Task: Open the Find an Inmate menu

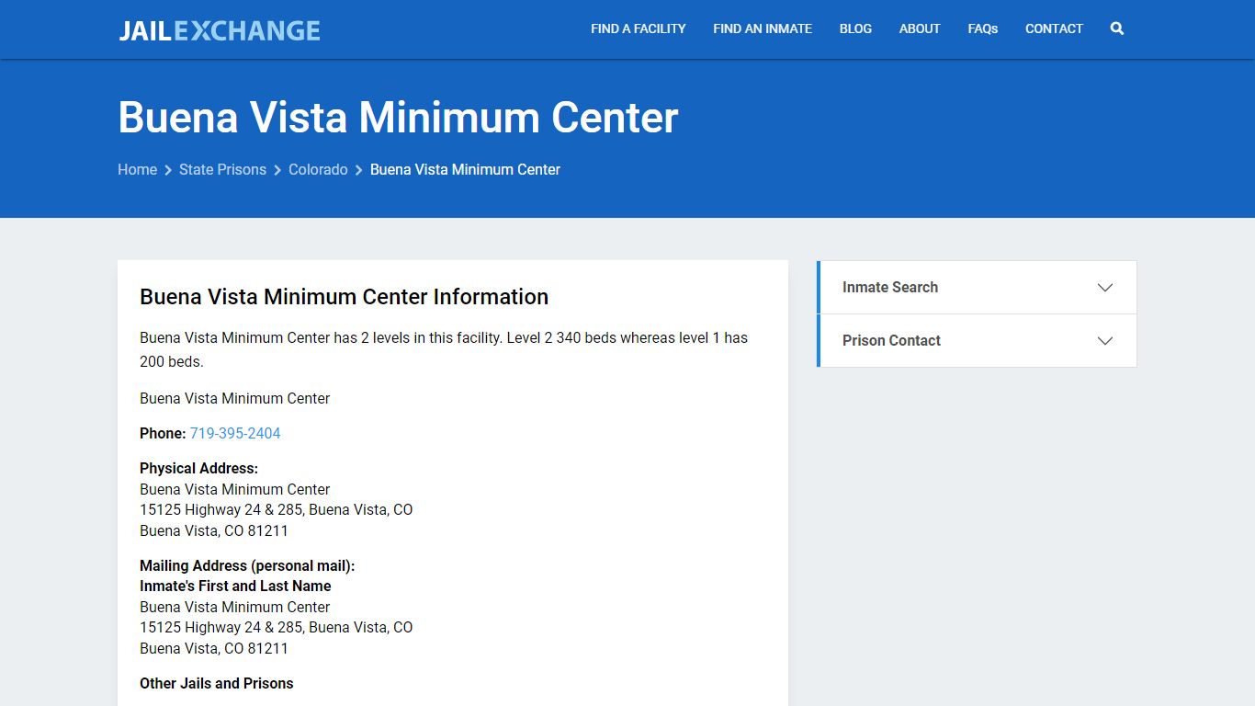Action: (x=763, y=28)
